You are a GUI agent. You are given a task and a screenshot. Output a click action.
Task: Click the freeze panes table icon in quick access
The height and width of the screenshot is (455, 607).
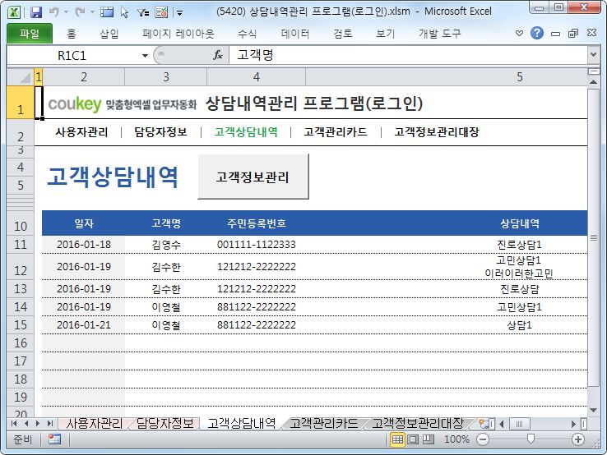(x=107, y=12)
